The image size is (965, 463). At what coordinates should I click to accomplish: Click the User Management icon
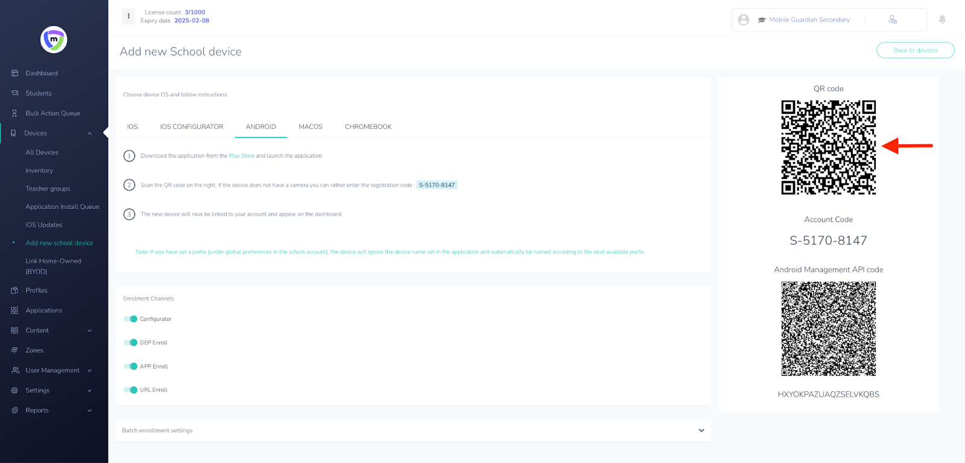[x=16, y=370]
